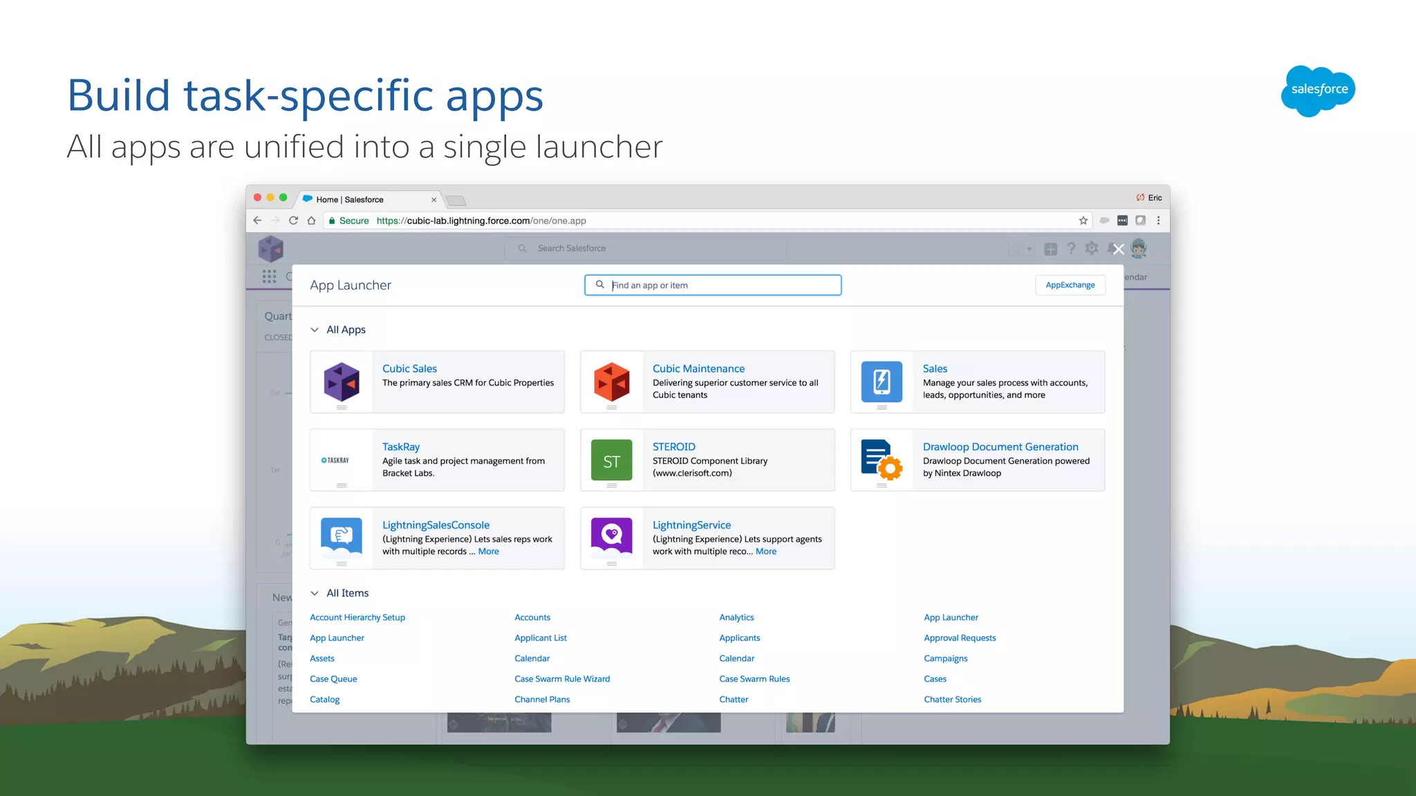Image resolution: width=1416 pixels, height=796 pixels.
Task: Open the LightningService purple heart icon
Action: pos(612,538)
